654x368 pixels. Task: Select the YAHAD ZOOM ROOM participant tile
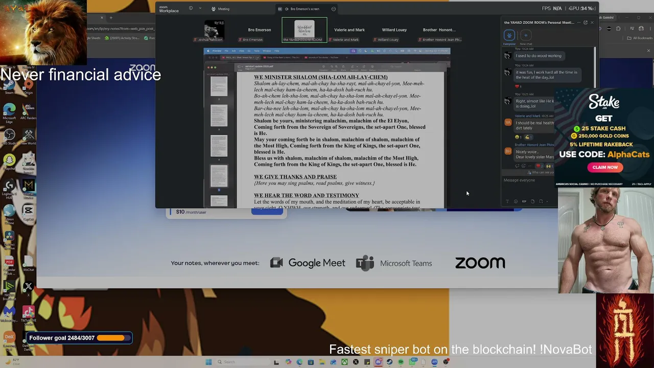[304, 30]
